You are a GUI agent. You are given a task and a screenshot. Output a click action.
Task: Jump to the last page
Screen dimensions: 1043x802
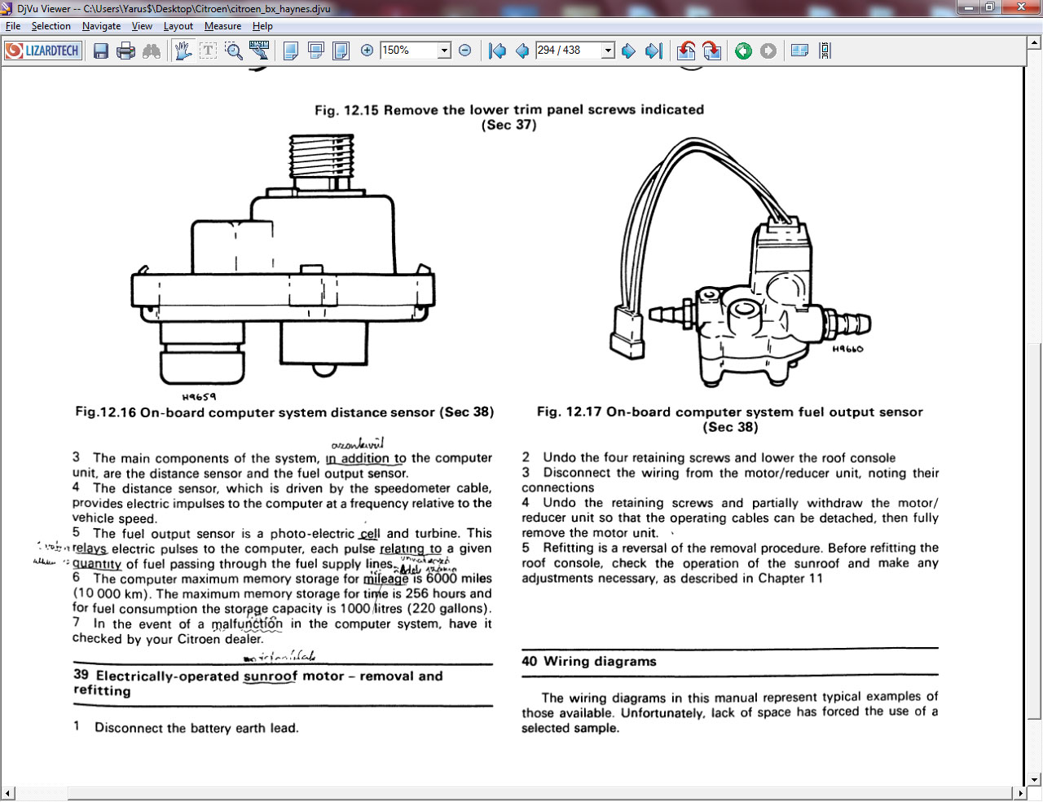click(654, 51)
